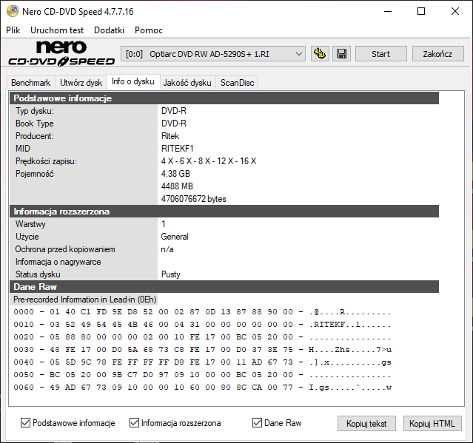Click the raw data row starting with 0060
The image size is (473, 443).
(x=202, y=388)
